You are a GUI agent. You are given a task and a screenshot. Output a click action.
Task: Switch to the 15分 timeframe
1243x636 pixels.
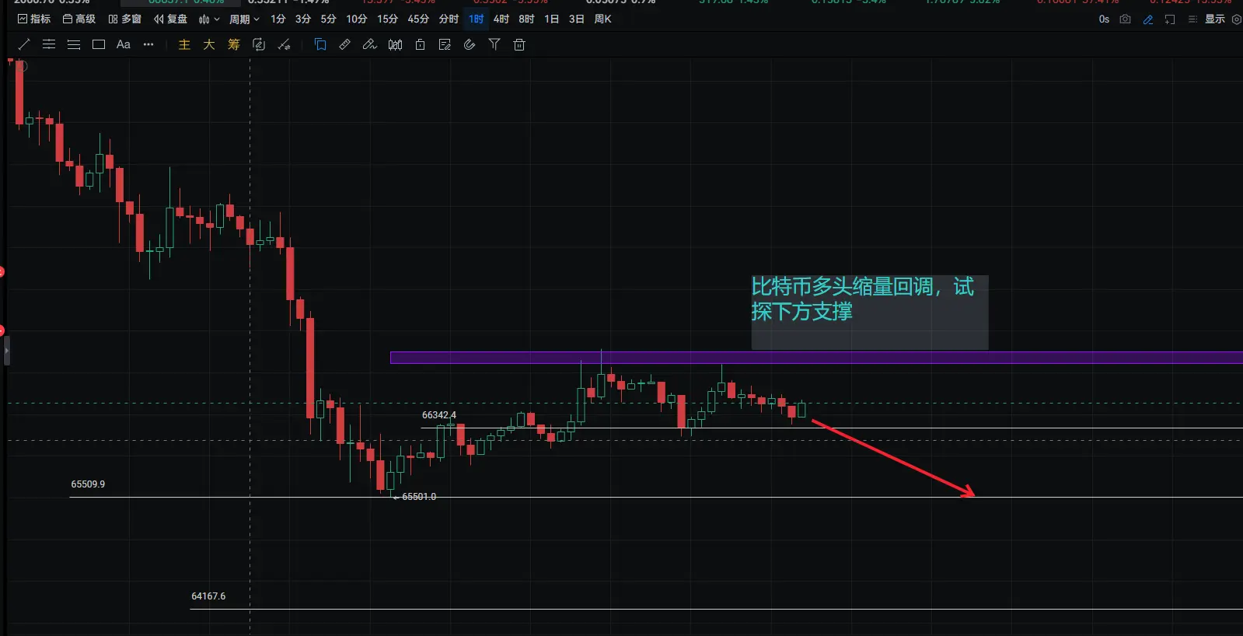(388, 19)
